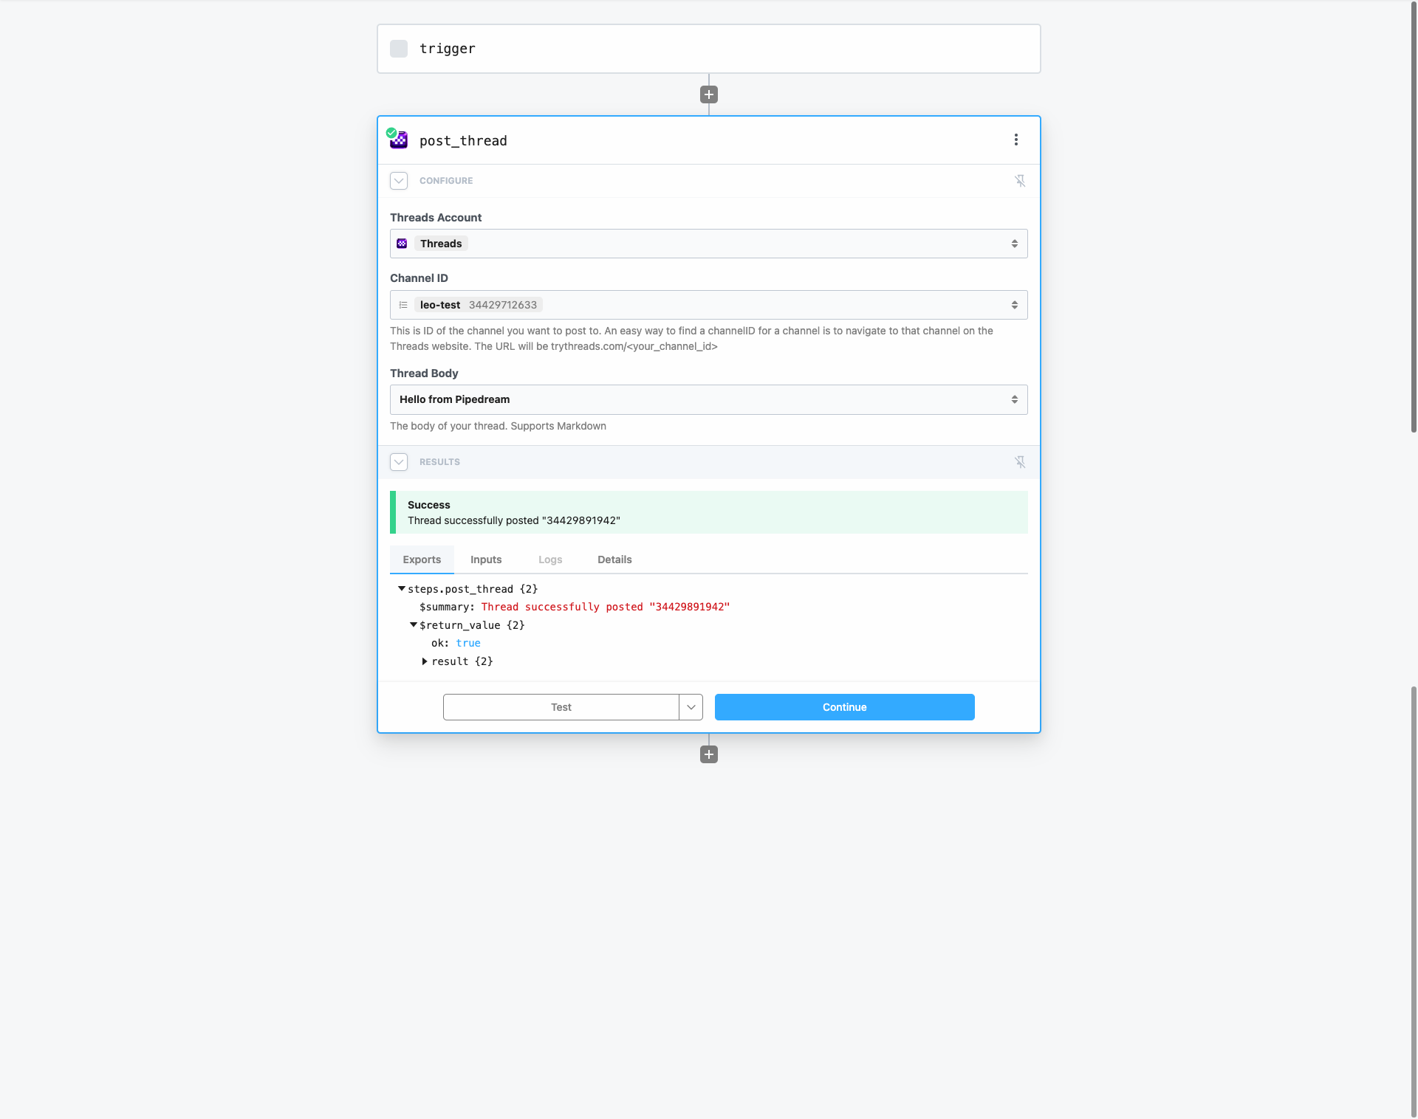This screenshot has width=1418, height=1119.
Task: Expand the result {2} node in Exports
Action: [426, 661]
